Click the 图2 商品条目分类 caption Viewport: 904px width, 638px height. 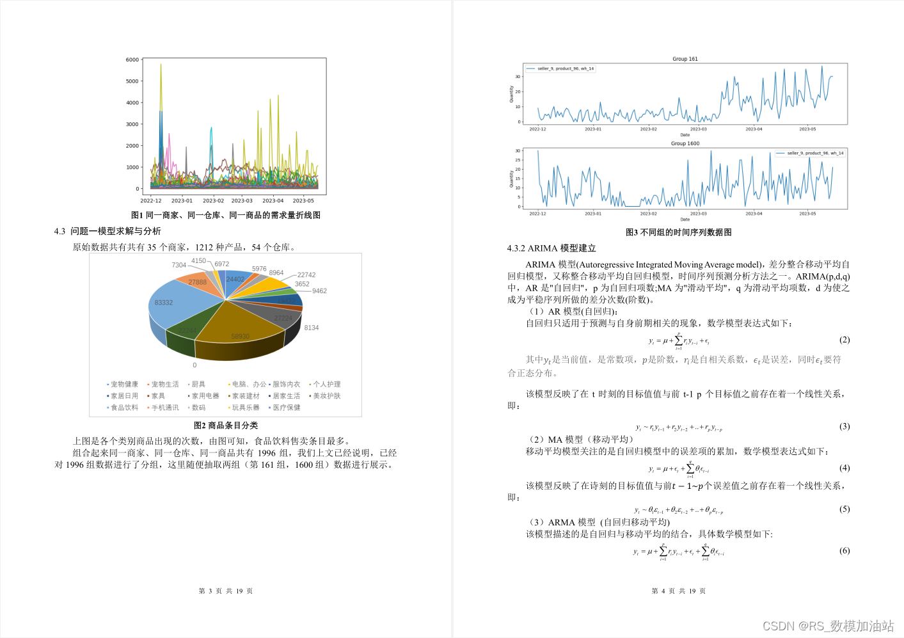coord(226,425)
